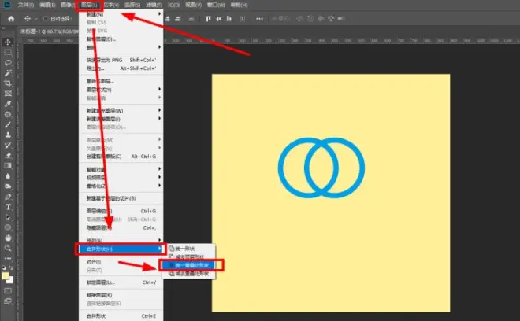Enable the 自动选择 auto-select checkbox

click(x=46, y=19)
